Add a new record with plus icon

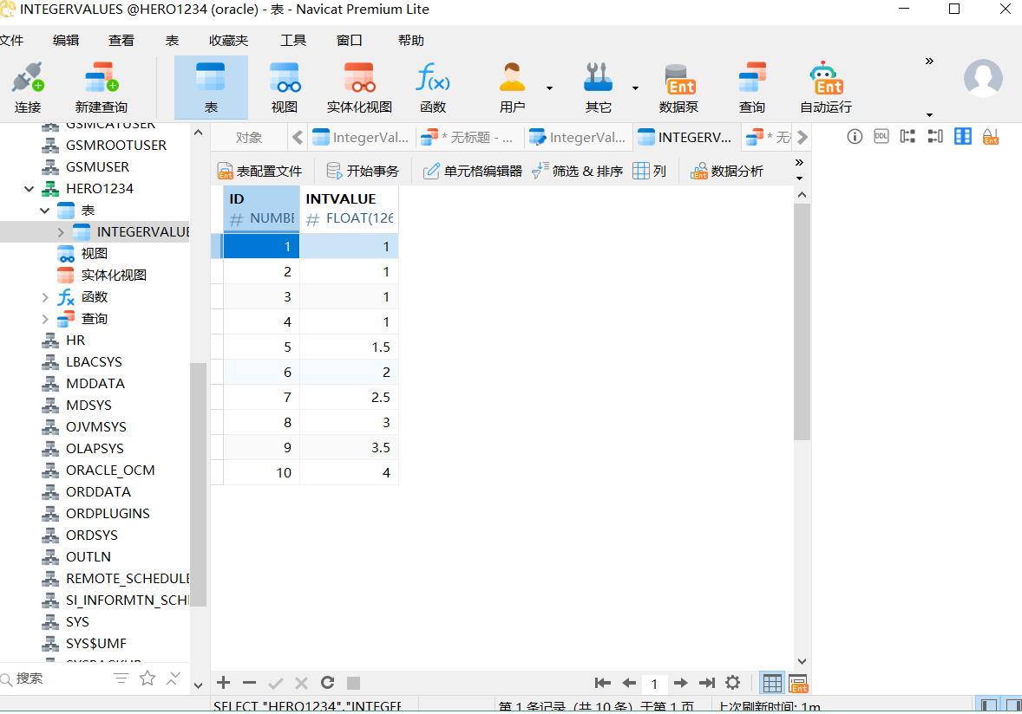click(x=224, y=682)
